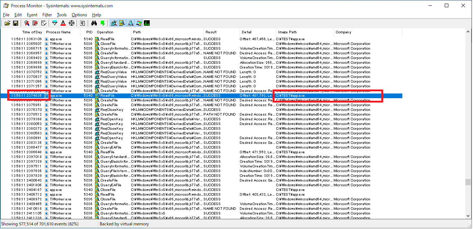
Task: Click the process icon in the 13:58:11.2386648 row
Action: [x=47, y=152]
